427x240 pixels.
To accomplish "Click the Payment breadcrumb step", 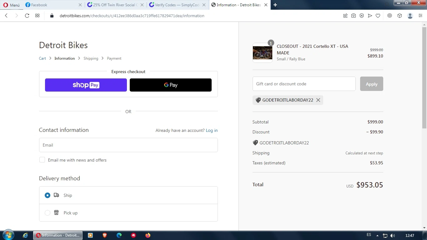I will coord(114,58).
